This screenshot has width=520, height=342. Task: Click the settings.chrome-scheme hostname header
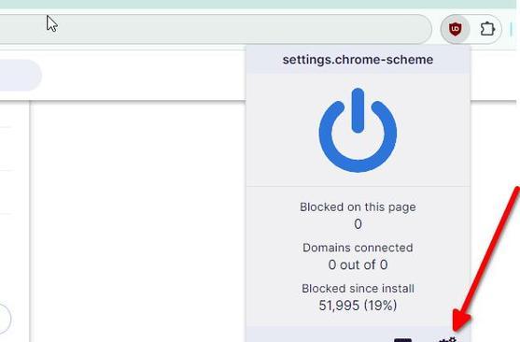pyautogui.click(x=358, y=60)
